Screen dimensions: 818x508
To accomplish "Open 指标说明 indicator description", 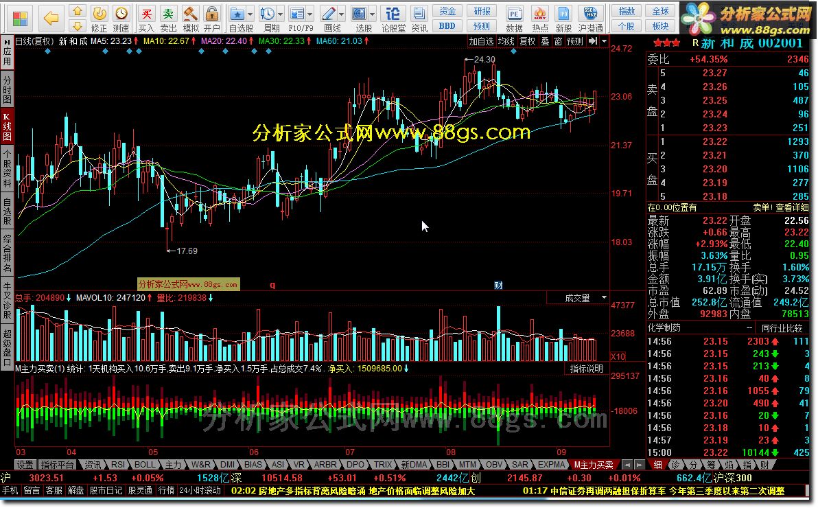I will (586, 369).
